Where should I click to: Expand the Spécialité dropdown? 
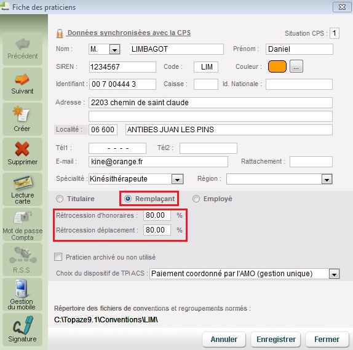click(x=177, y=180)
